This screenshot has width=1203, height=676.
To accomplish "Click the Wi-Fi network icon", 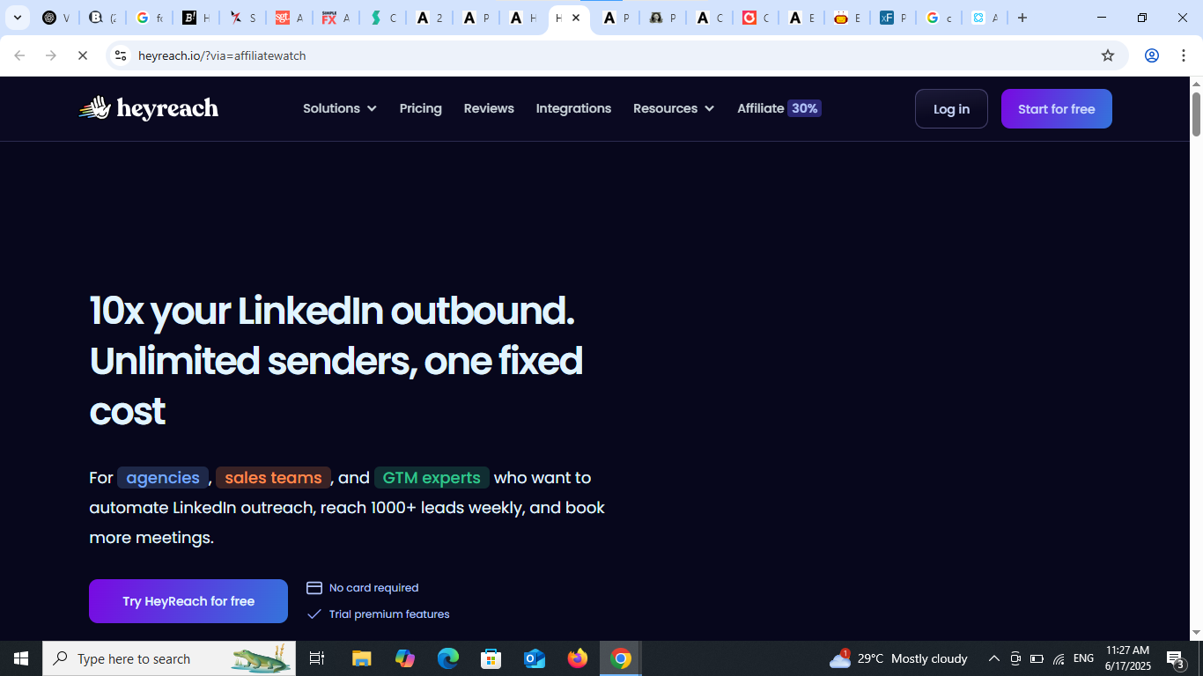I will pos(1059,658).
